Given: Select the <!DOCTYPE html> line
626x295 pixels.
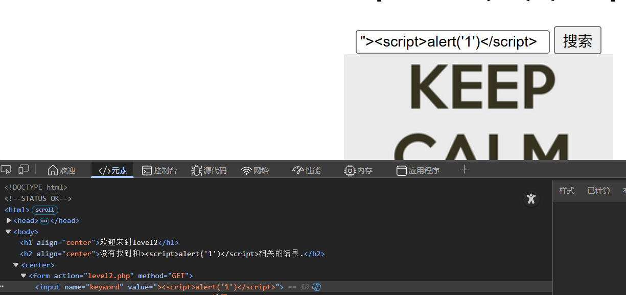Looking at the screenshot, I should click(x=36, y=188).
